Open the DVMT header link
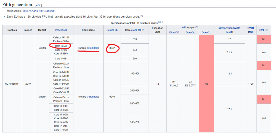276x136 pixels. point(251,28)
